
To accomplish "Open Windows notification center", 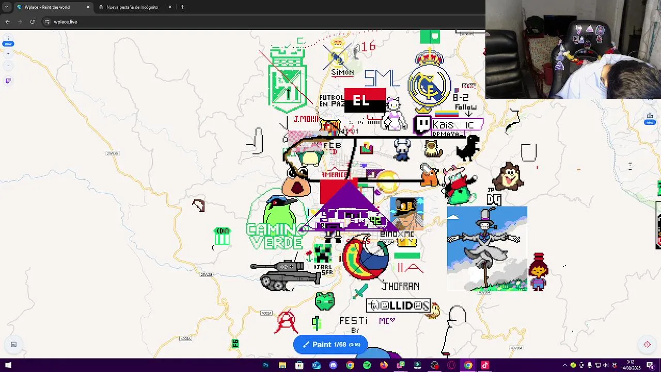I will (650, 365).
